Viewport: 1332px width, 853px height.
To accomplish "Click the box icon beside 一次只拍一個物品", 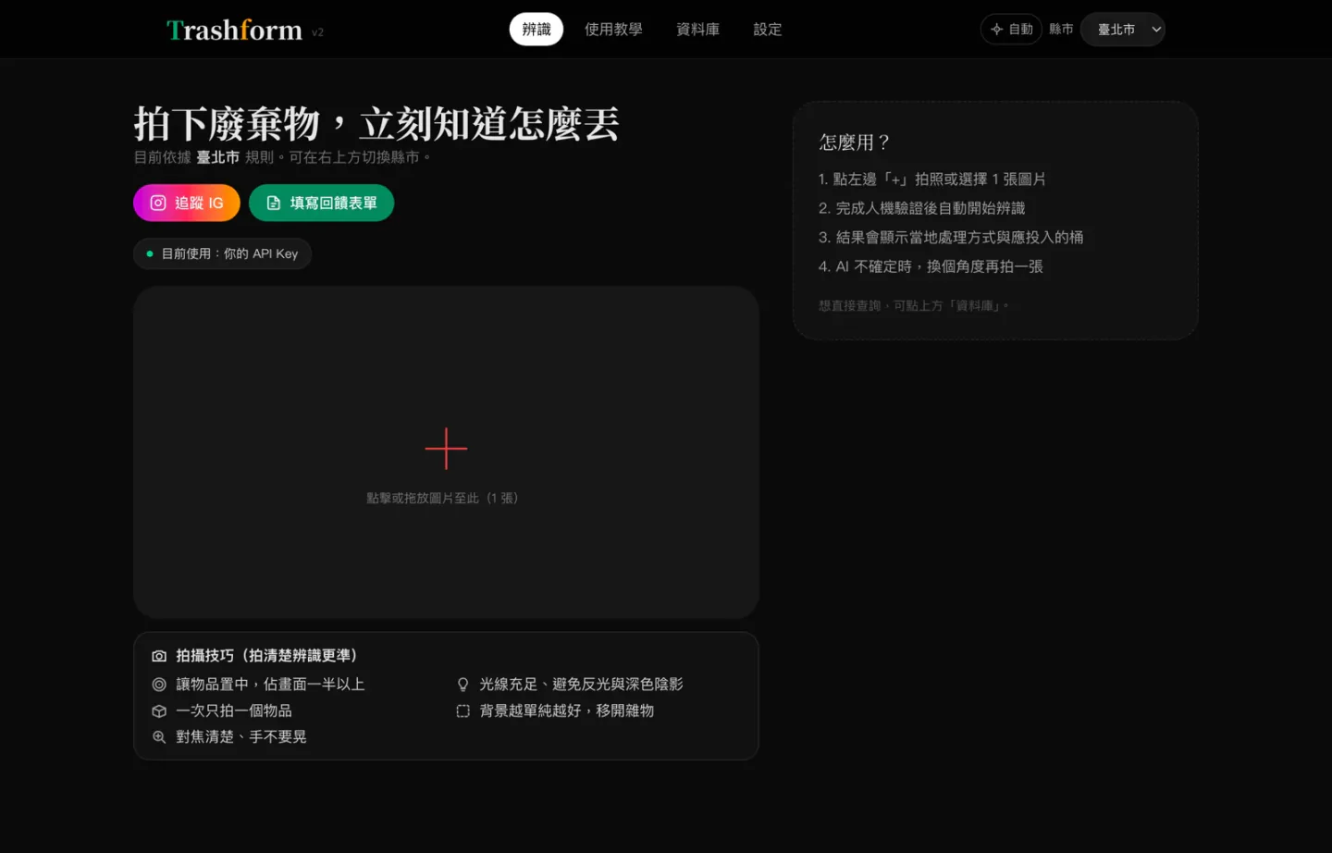I will tap(159, 711).
